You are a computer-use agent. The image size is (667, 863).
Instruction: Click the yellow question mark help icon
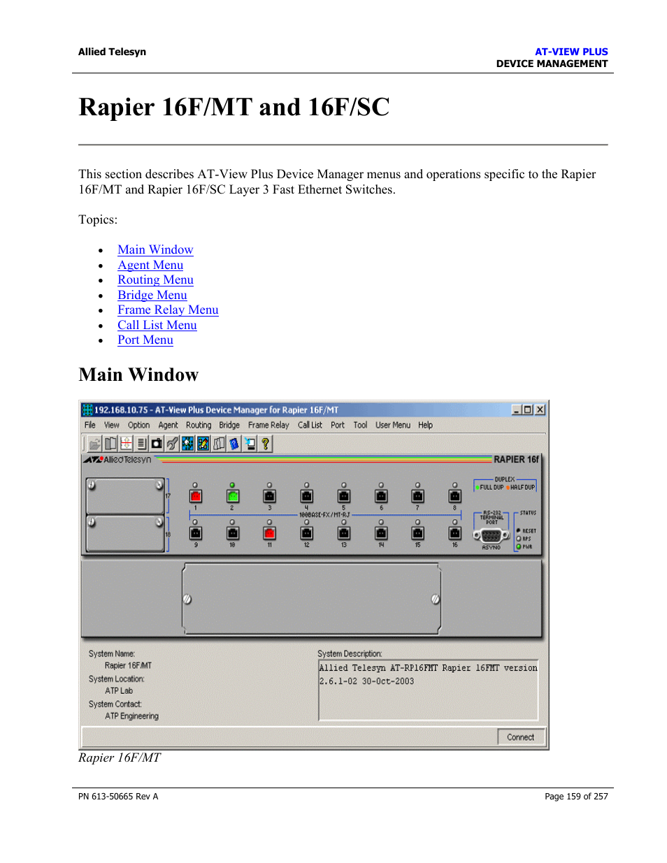[x=265, y=444]
